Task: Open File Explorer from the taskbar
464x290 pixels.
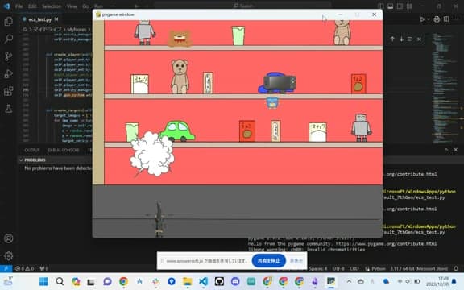Action: point(188,281)
